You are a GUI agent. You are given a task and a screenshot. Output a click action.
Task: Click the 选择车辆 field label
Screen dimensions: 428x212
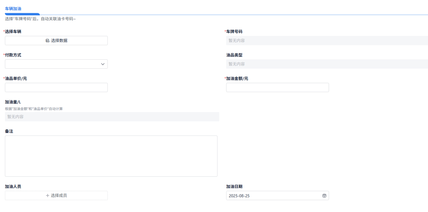(13, 32)
